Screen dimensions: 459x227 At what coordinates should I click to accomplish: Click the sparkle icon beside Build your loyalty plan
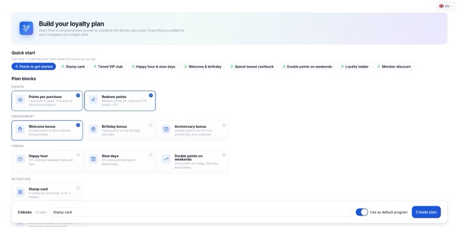pyautogui.click(x=26, y=29)
